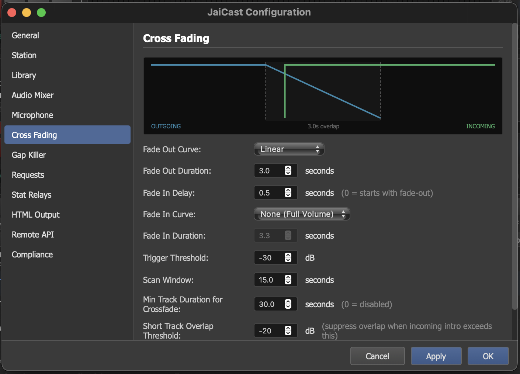Click the Fade In Delay stepper arrows

click(288, 193)
